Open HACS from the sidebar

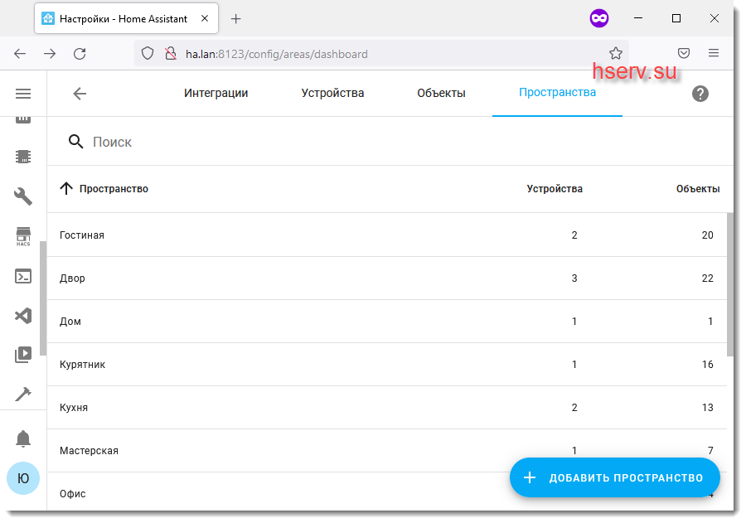coord(23,237)
